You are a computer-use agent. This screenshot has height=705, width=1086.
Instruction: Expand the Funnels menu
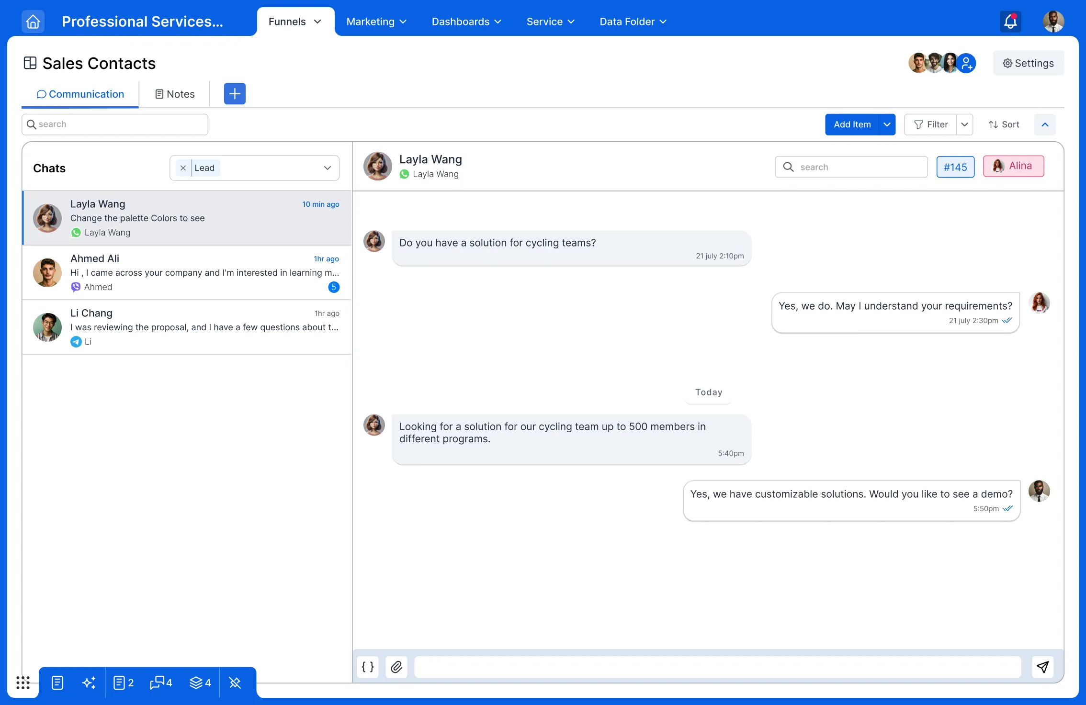pos(295,22)
